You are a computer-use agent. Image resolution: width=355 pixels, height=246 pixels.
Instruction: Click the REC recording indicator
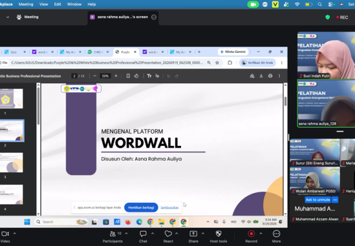point(342,17)
